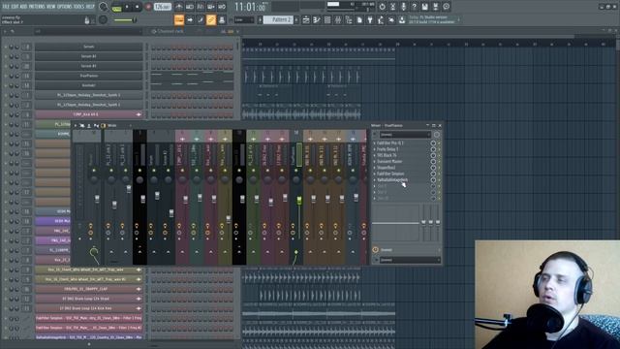Image resolution: width=620 pixels, height=349 pixels.
Task: Open the snap selector Line dropdown
Action: coord(244,19)
